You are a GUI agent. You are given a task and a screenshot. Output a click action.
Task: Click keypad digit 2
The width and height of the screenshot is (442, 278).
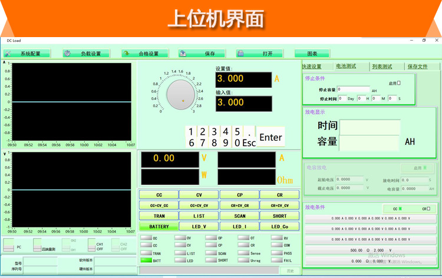click(202, 131)
